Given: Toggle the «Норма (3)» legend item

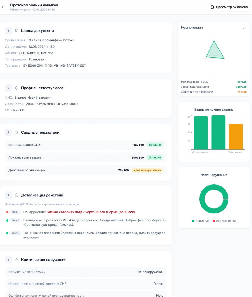Looking at the screenshot, I should click(x=200, y=221).
